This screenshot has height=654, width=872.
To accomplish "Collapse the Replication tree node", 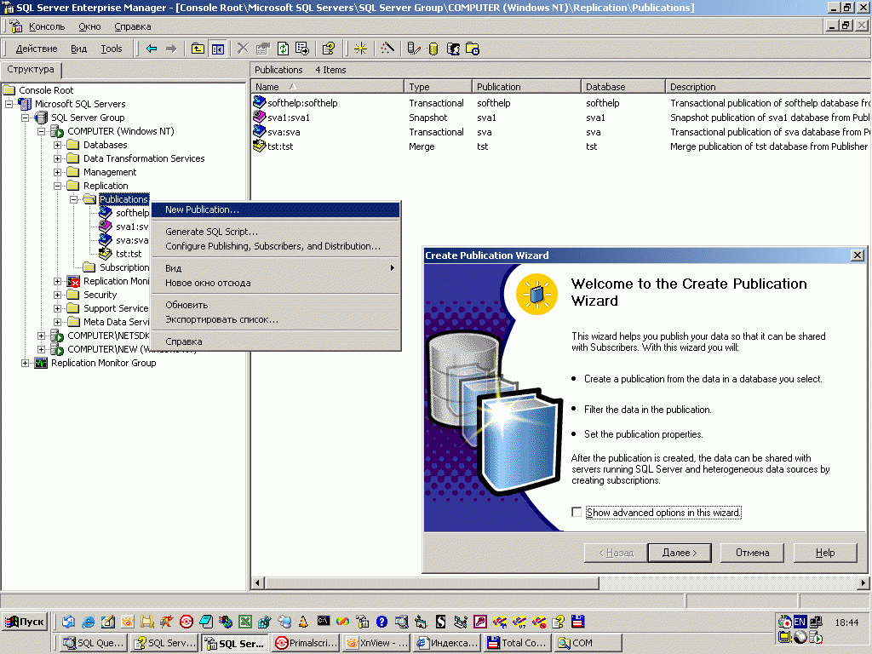I will [57, 186].
